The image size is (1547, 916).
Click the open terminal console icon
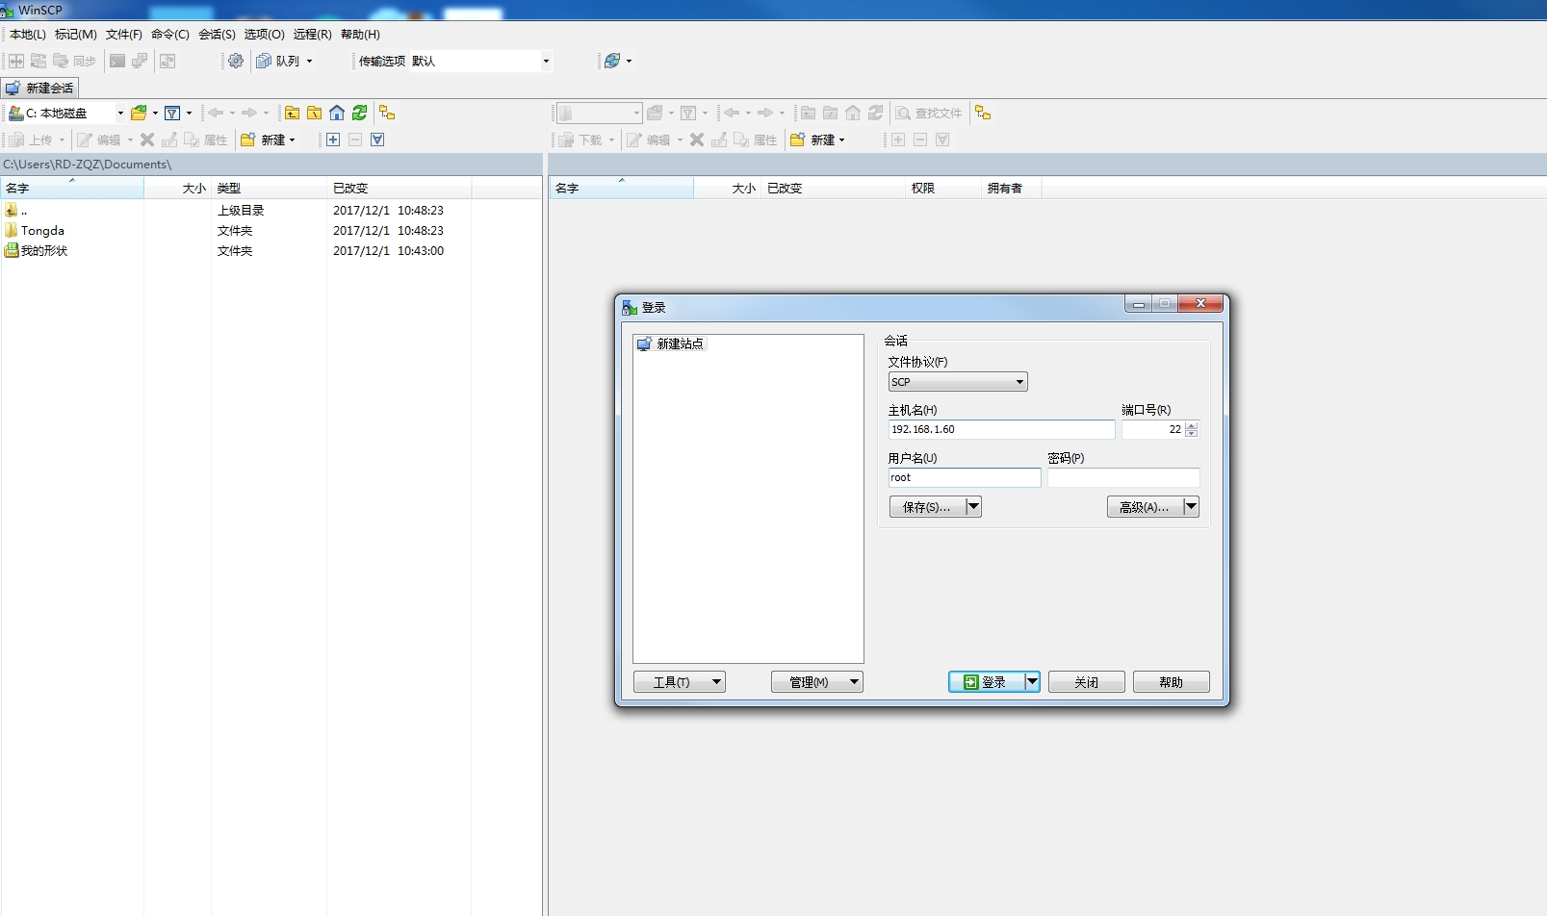(x=117, y=61)
